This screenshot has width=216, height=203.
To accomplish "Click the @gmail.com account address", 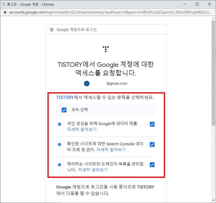I will coord(117,83).
